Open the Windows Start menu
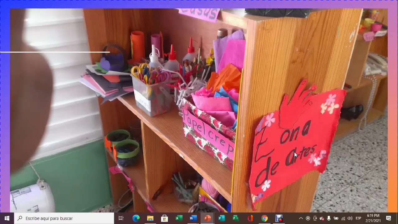Image resolution: width=398 pixels, height=224 pixels. click(7, 218)
